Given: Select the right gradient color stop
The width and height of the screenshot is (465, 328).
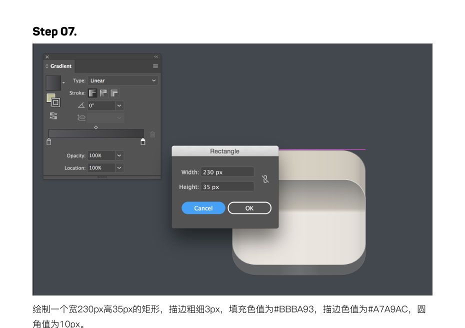Looking at the screenshot, I should (143, 142).
